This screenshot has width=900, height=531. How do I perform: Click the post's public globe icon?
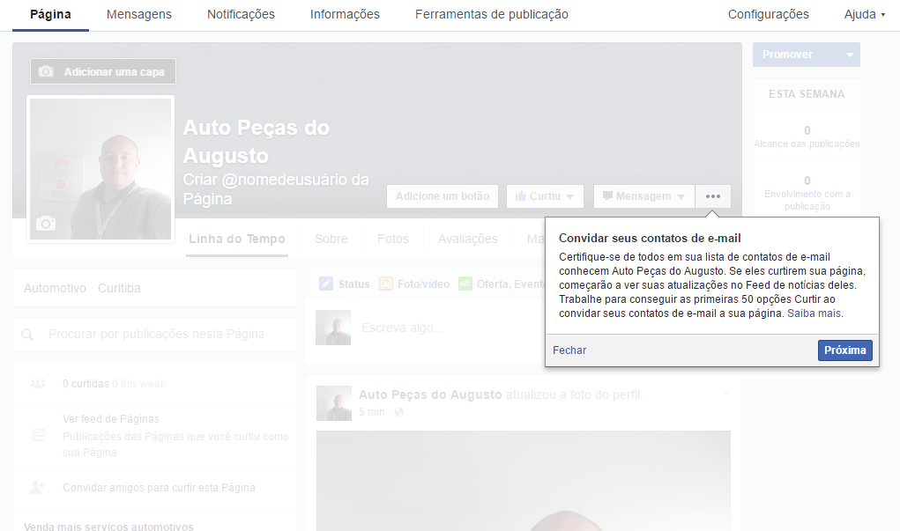click(x=399, y=412)
